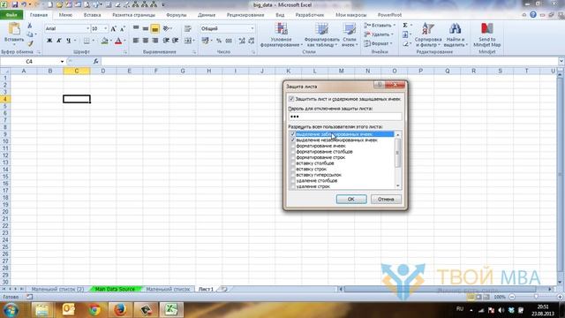Click the AutoSum sigma icon
The height and width of the screenshot is (318, 565).
tap(405, 26)
